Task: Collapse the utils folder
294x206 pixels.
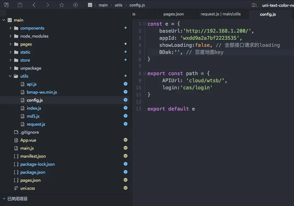Action: (x=10, y=76)
